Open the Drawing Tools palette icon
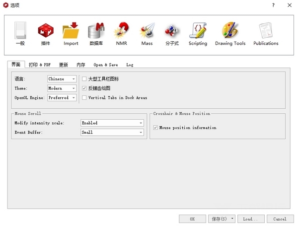This screenshot has height=227, width=298. [230, 33]
